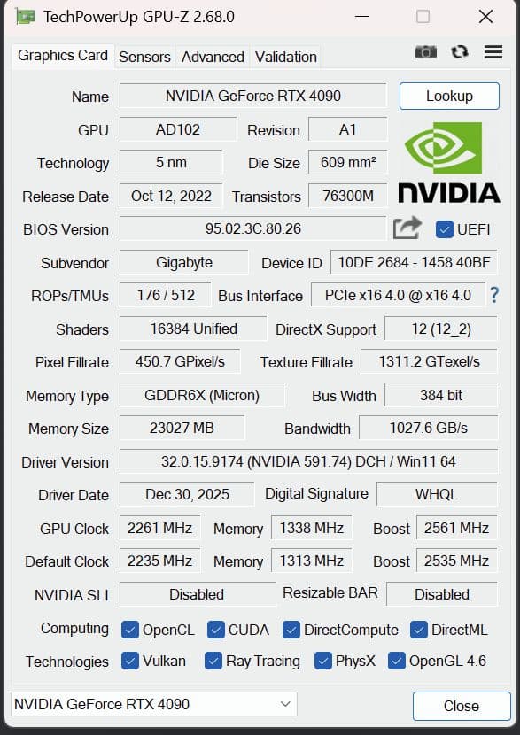
Task: Uncheck the CUDA computing option
Action: [x=214, y=630]
